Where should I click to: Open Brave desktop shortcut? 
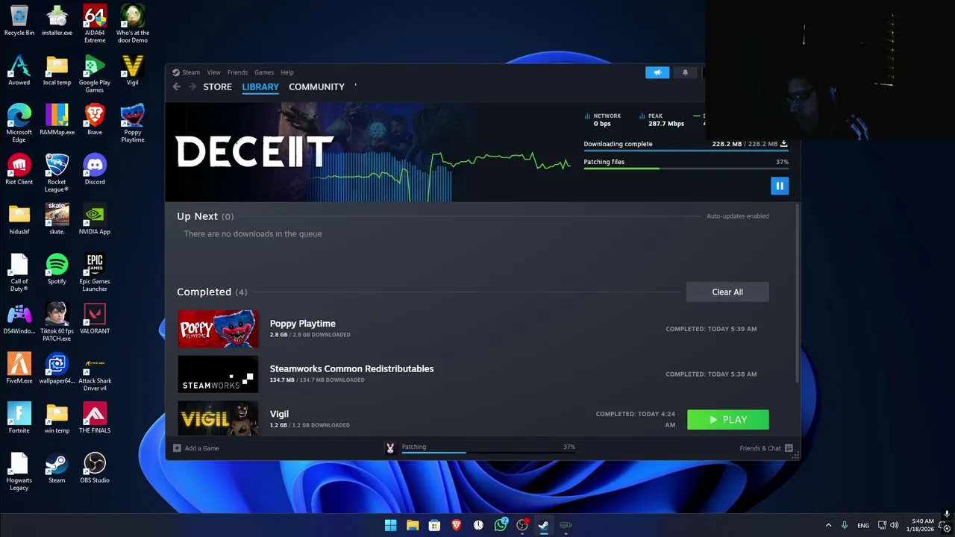click(95, 120)
